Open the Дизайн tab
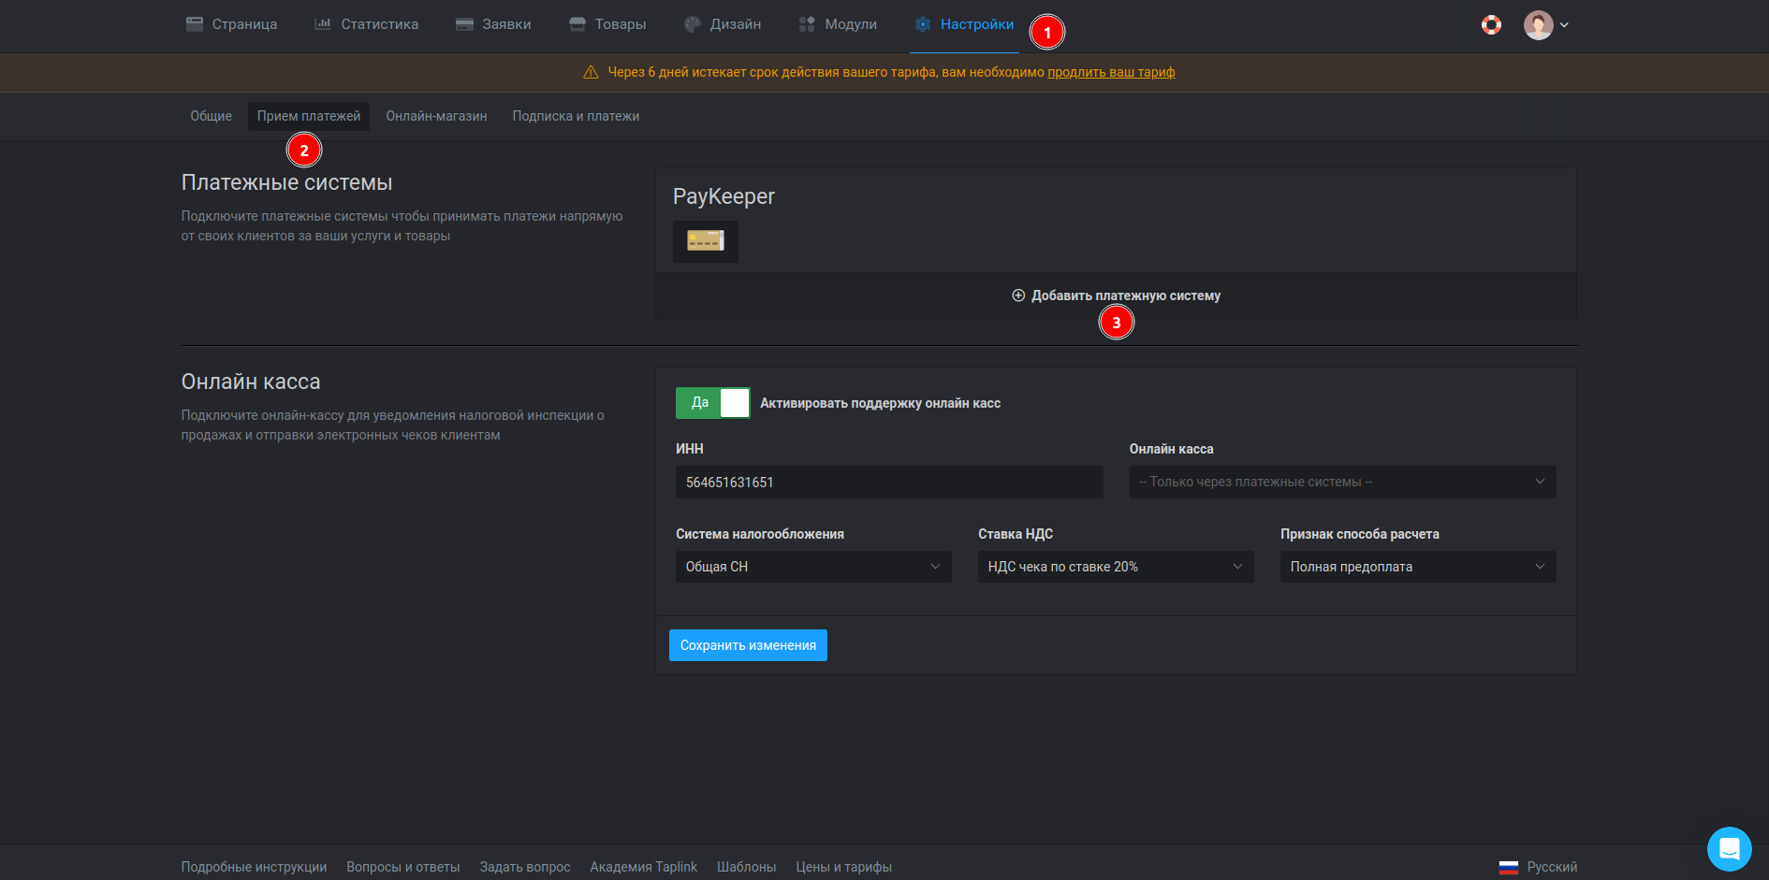 click(723, 24)
